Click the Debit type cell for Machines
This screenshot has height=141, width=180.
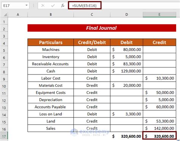pos(92,49)
